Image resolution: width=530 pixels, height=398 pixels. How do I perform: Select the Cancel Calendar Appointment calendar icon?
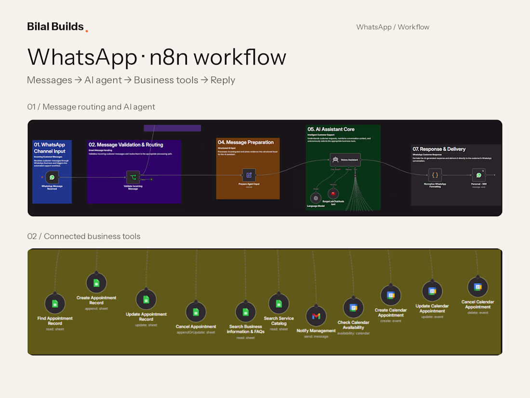[477, 288]
